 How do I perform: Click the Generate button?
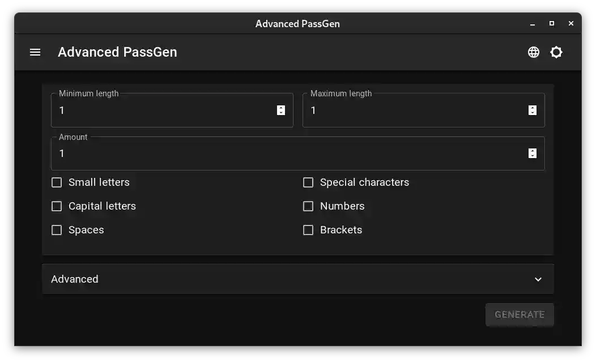(x=519, y=314)
